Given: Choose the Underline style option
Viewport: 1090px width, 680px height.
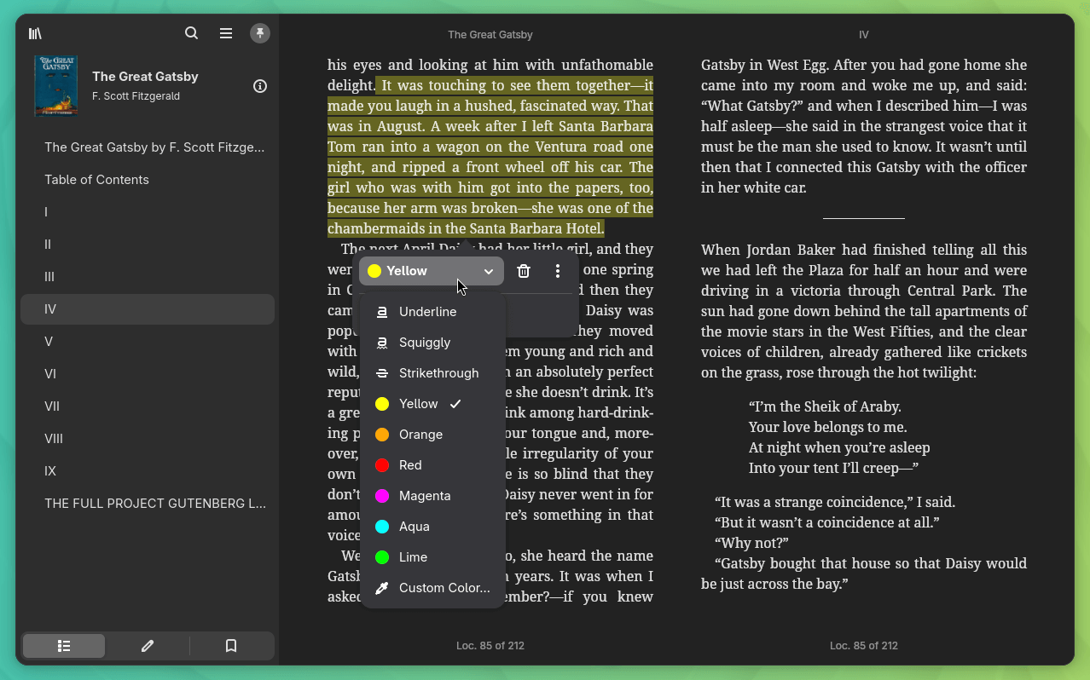Looking at the screenshot, I should pyautogui.click(x=427, y=312).
